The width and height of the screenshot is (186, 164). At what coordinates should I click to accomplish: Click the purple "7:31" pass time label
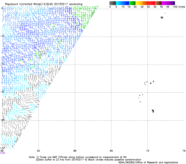coord(3,153)
